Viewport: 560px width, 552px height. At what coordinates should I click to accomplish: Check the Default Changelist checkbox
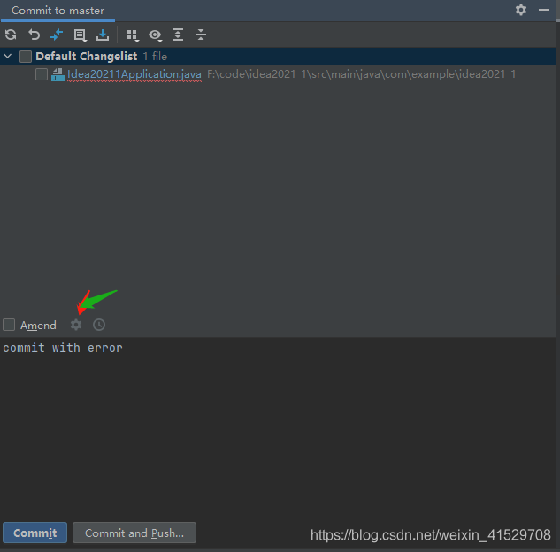[26, 57]
